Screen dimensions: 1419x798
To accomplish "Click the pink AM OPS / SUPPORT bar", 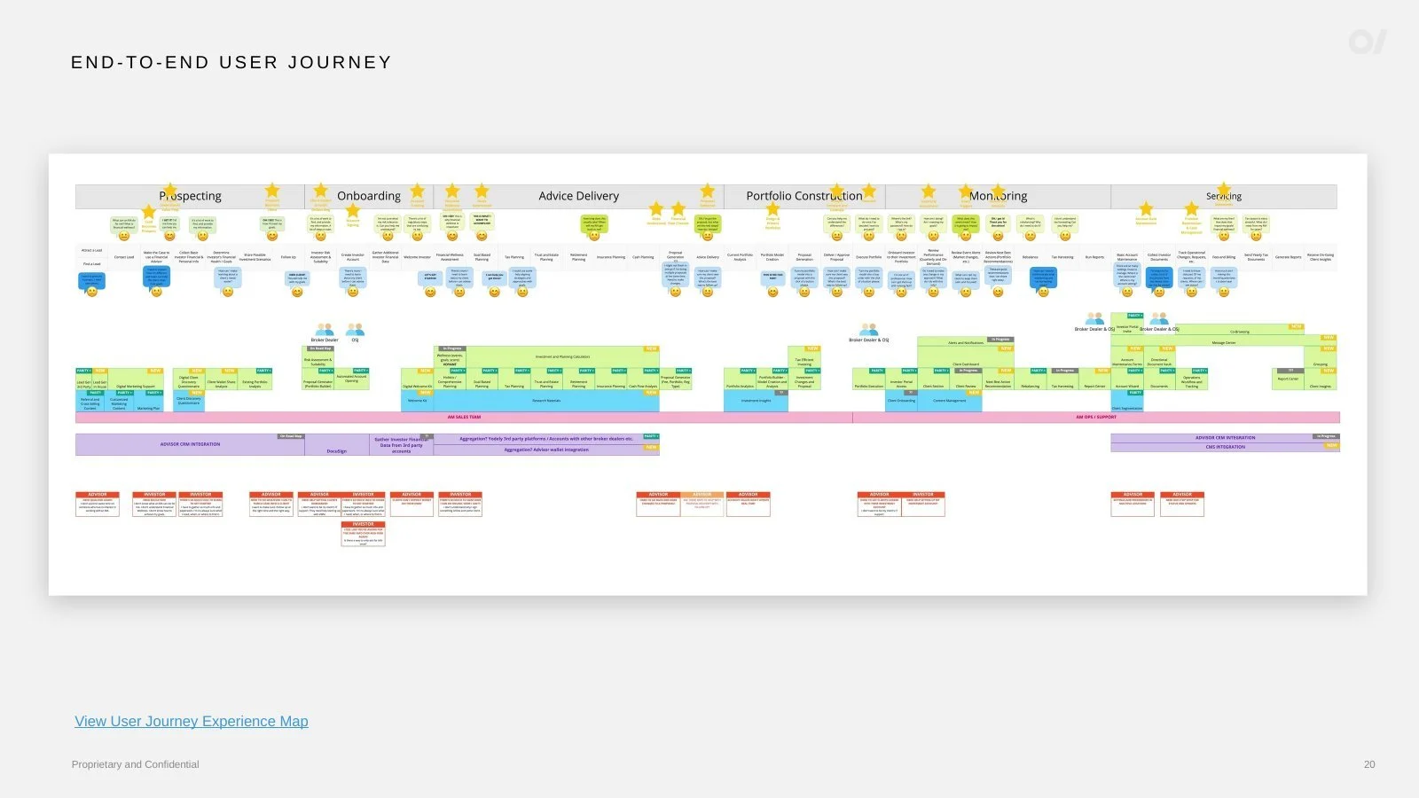I will click(x=1096, y=417).
